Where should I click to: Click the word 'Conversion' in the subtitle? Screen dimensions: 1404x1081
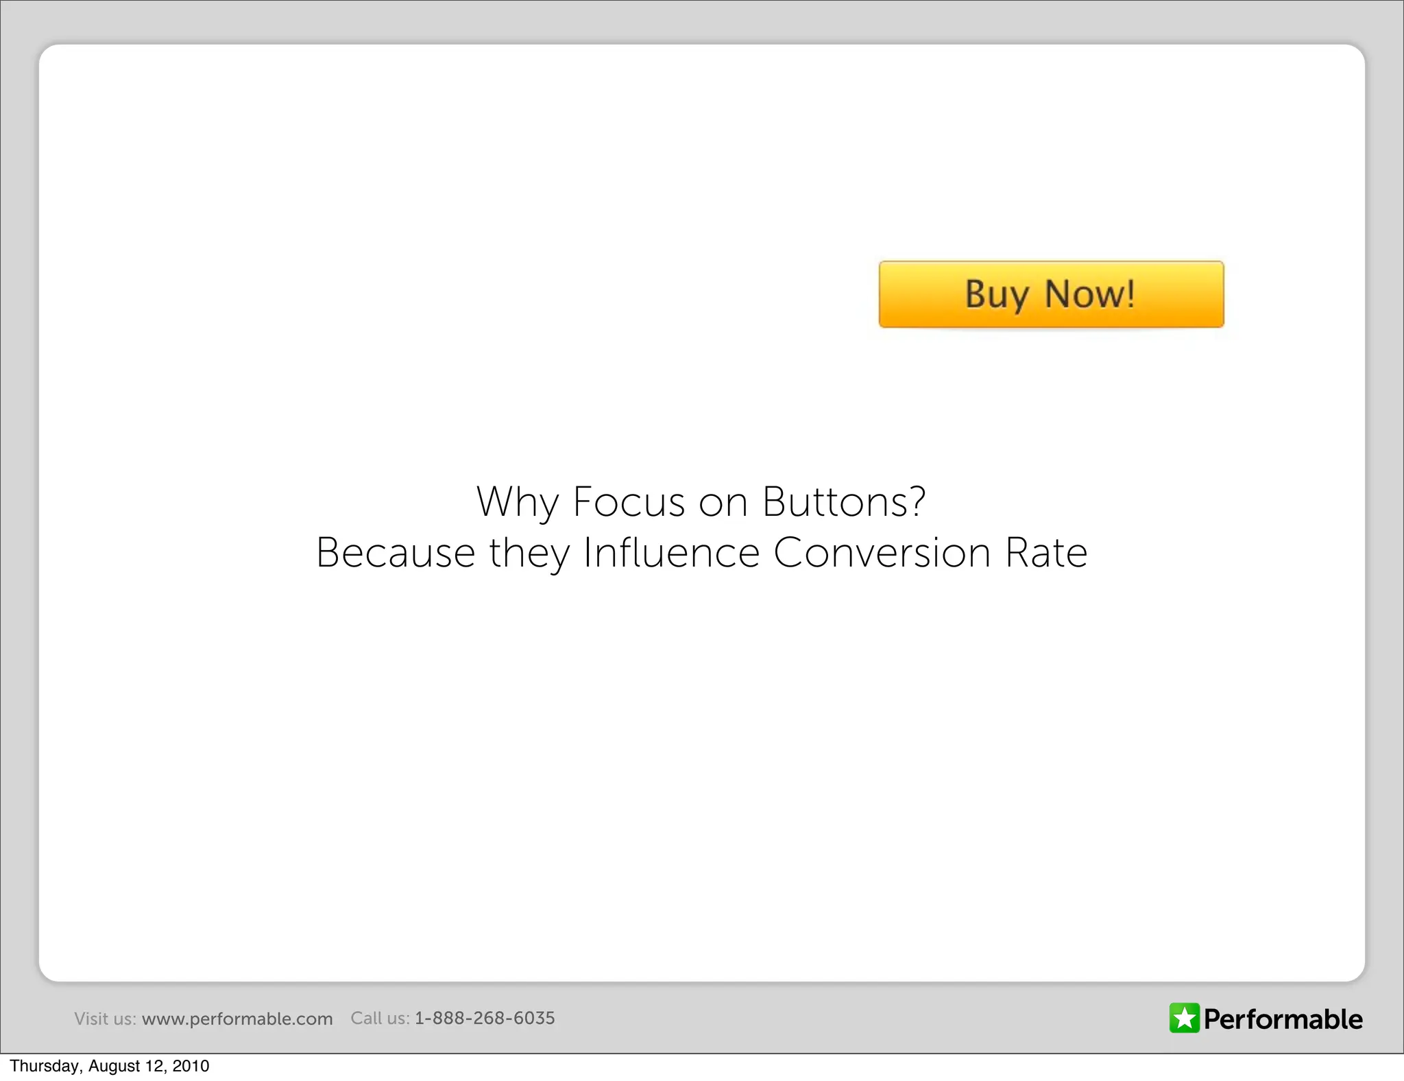tap(882, 553)
